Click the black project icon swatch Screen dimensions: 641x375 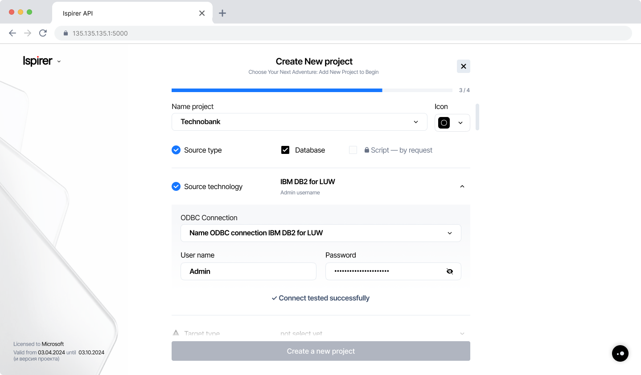pyautogui.click(x=444, y=123)
